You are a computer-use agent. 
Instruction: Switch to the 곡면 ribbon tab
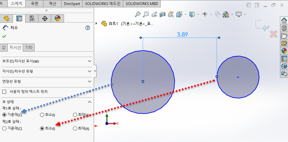click(34, 4)
